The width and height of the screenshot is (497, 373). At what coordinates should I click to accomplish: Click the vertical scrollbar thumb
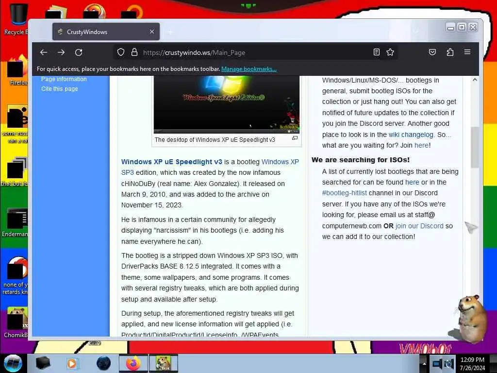(x=475, y=147)
